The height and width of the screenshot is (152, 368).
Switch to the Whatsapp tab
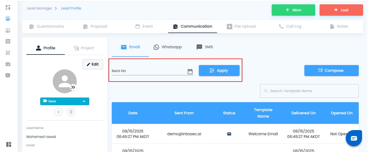168,47
